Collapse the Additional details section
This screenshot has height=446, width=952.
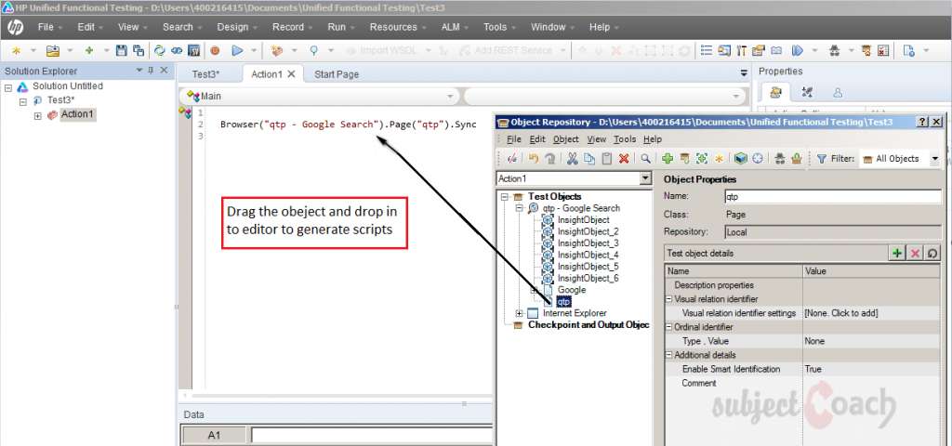coord(669,355)
